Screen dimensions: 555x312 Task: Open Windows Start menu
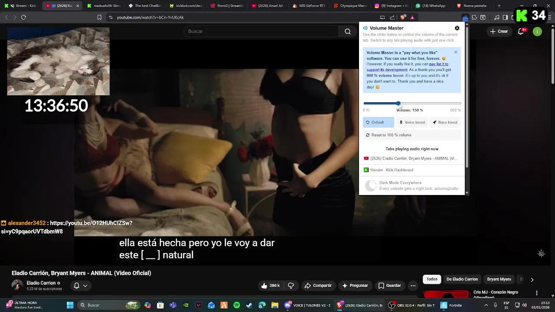coord(70,305)
